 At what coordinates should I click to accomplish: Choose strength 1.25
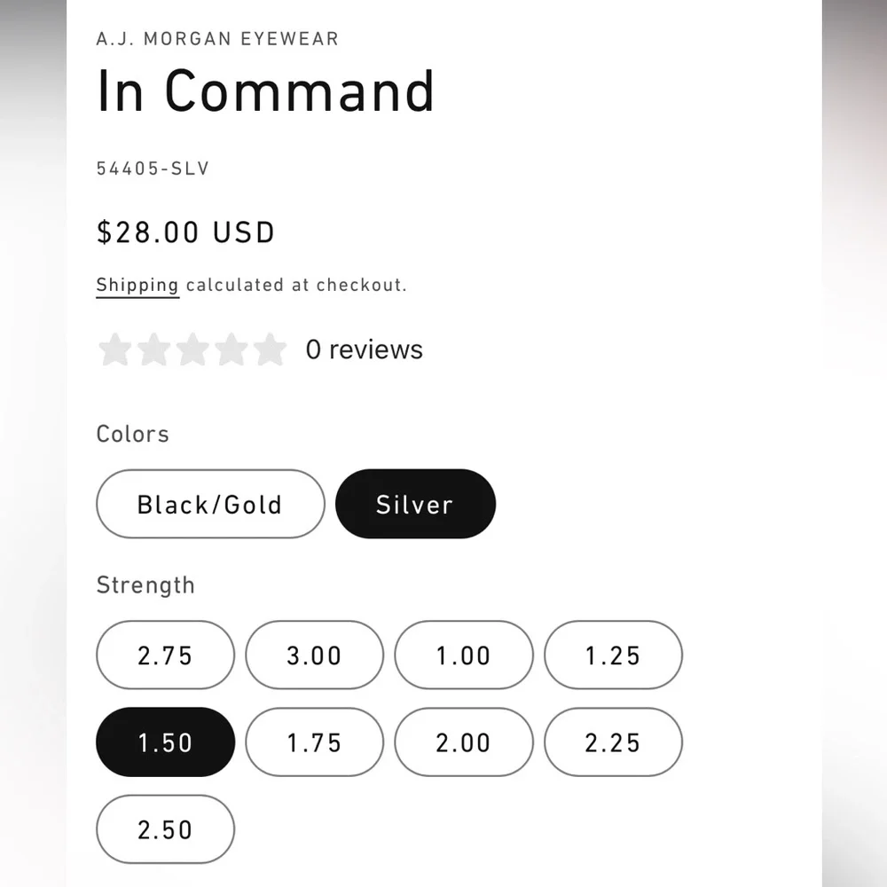(613, 655)
